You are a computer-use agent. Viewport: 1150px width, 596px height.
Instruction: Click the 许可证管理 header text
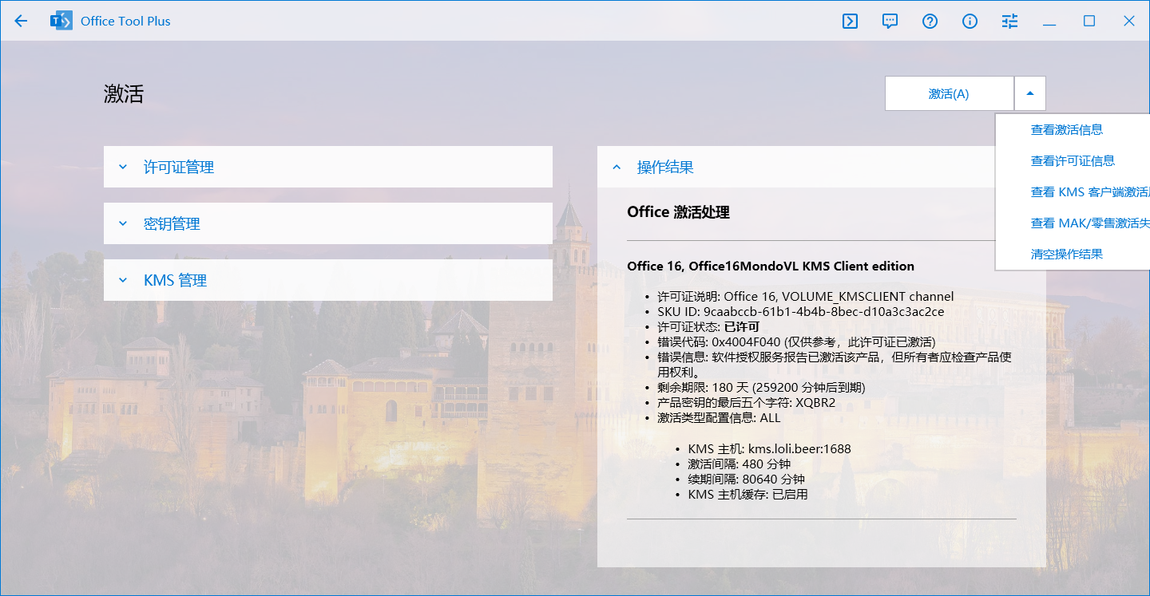point(179,168)
